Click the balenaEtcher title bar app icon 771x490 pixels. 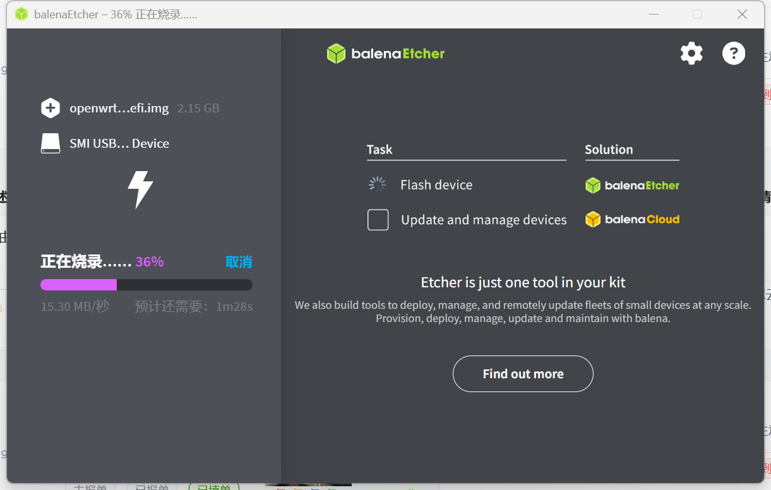point(21,14)
